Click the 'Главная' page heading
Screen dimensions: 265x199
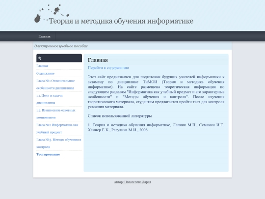[98, 60]
